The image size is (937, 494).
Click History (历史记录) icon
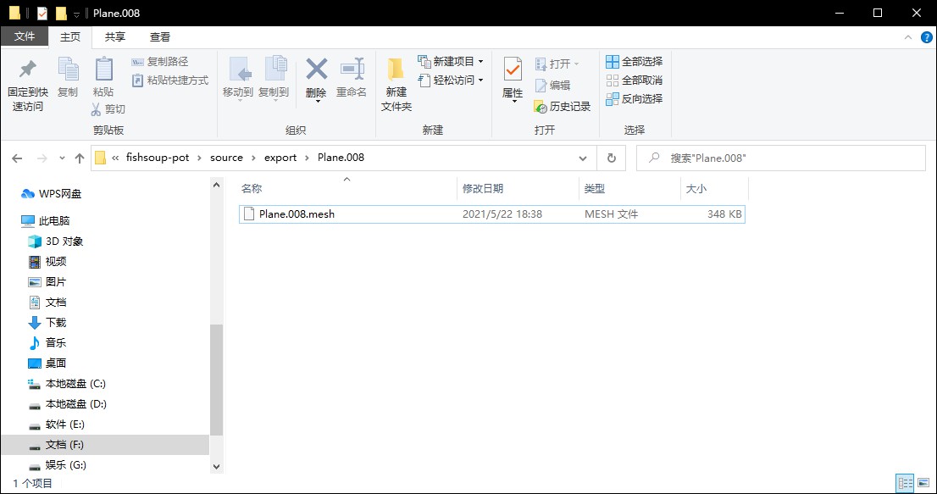pos(541,107)
